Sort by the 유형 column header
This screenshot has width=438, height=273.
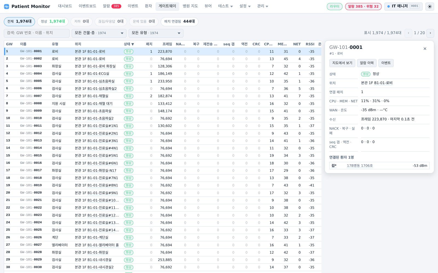point(55,44)
